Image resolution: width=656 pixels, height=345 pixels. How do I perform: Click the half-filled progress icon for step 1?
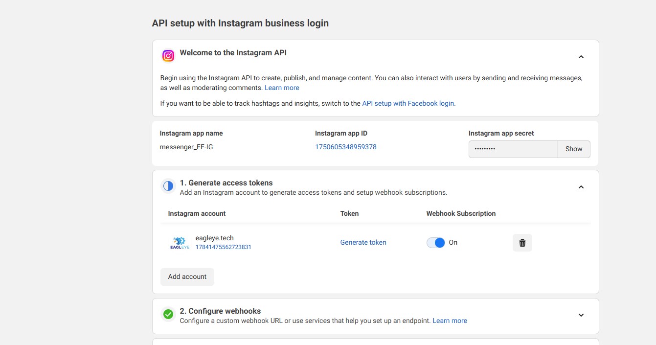point(168,186)
